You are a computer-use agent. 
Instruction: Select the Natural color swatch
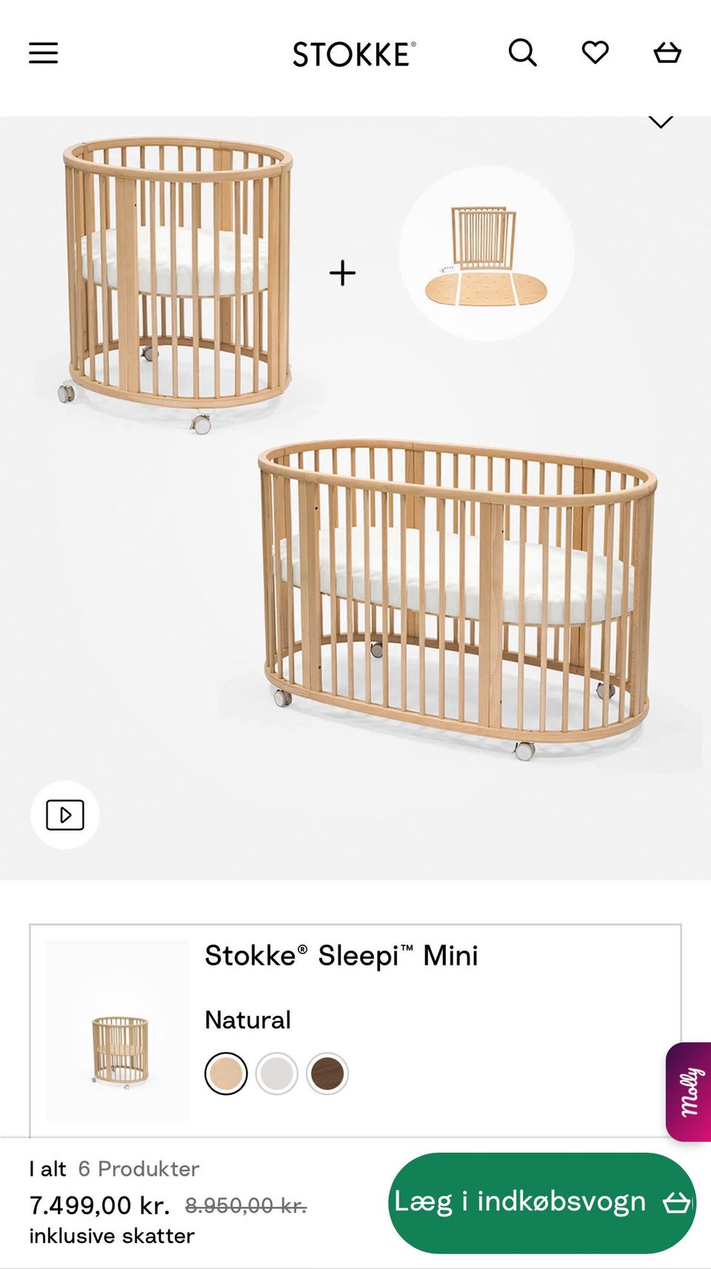pyautogui.click(x=226, y=1074)
